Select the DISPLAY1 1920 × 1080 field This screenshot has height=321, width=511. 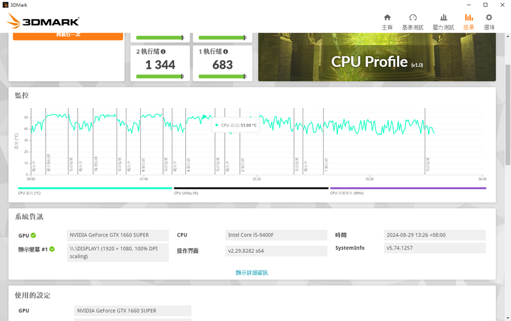118,253
